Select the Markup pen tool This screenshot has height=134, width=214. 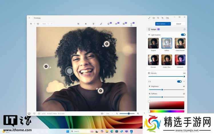101,23
